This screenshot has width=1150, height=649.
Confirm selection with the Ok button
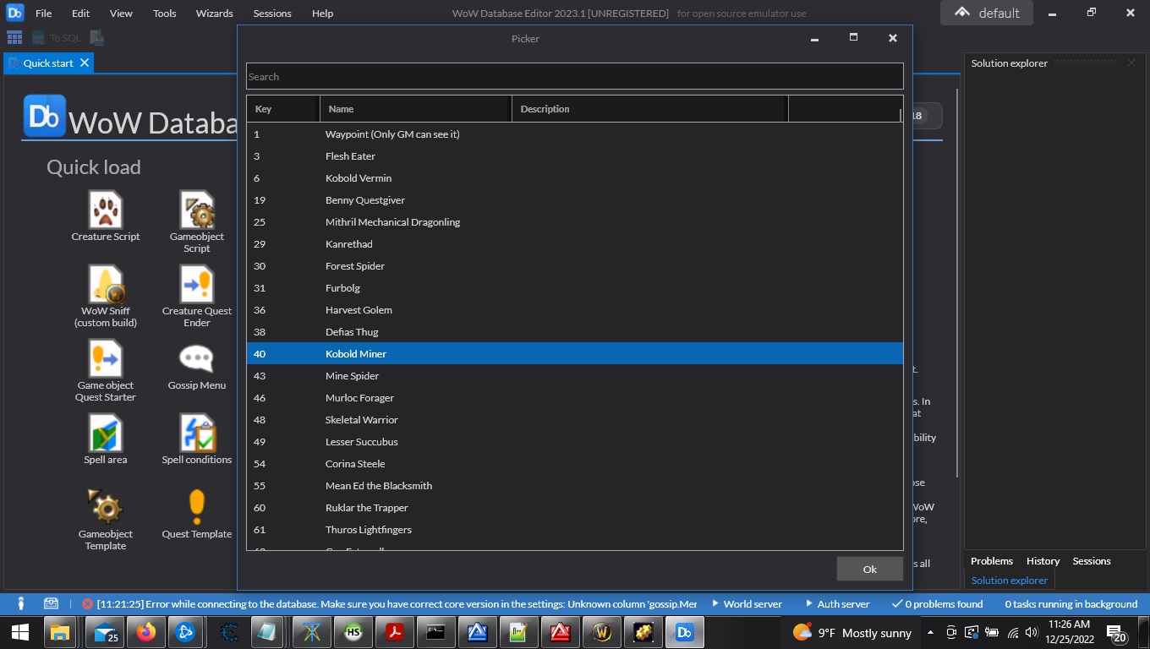click(x=869, y=569)
